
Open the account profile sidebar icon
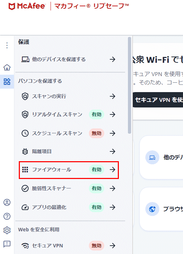click(x=7, y=202)
